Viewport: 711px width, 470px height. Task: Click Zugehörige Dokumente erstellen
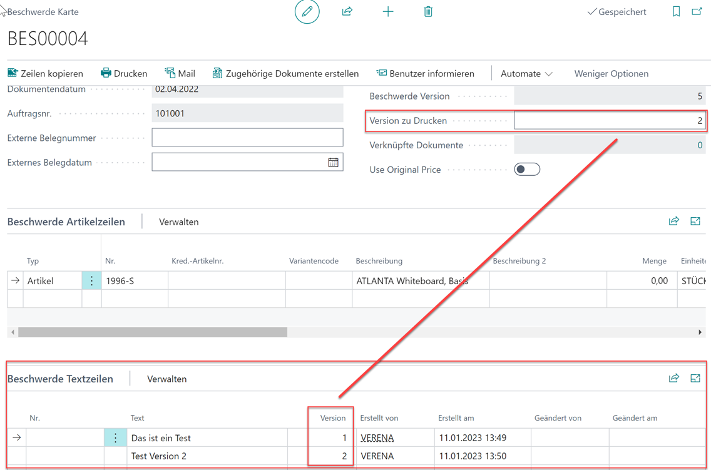point(285,73)
